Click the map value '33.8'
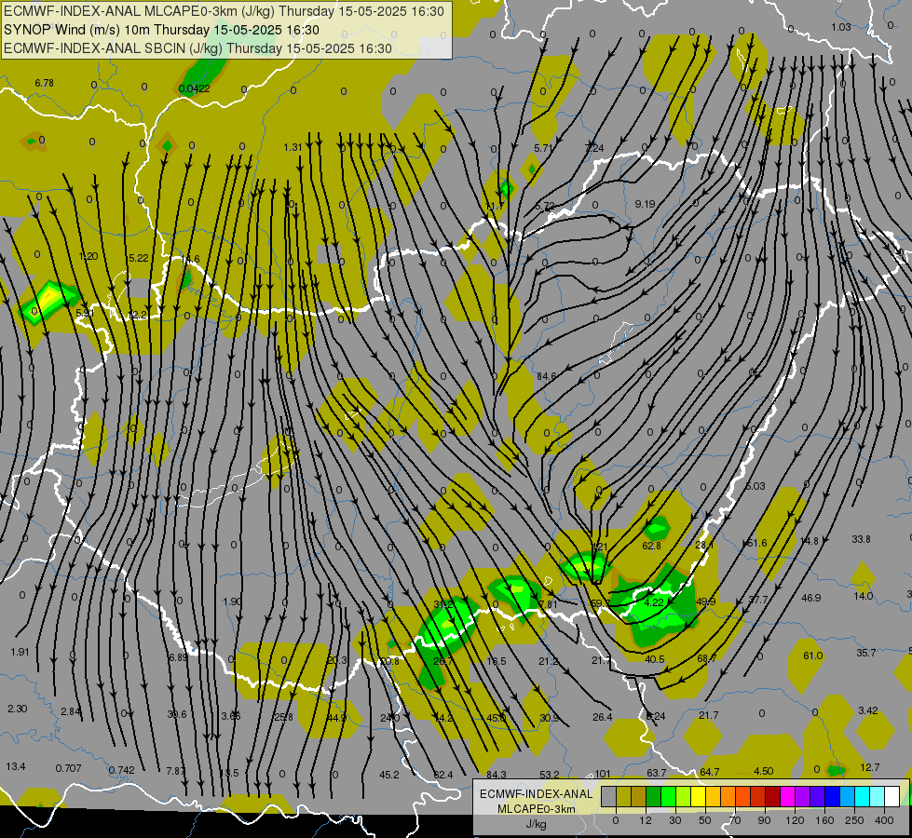This screenshot has width=912, height=838. click(x=861, y=539)
